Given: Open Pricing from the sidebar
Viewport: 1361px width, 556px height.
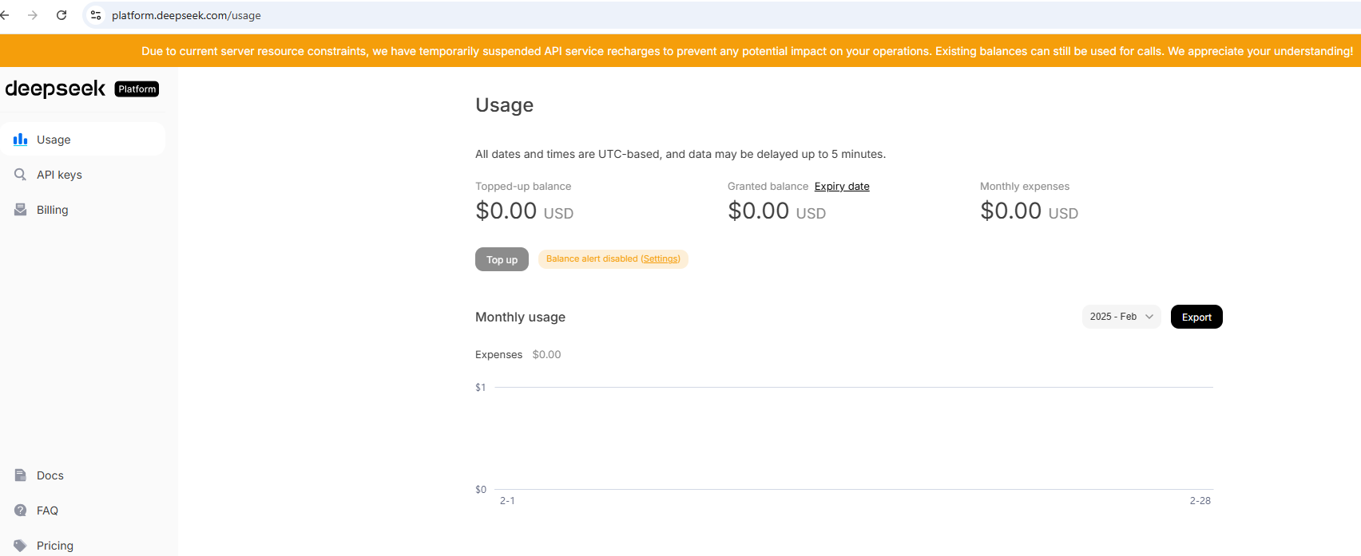Looking at the screenshot, I should click(x=83, y=546).
